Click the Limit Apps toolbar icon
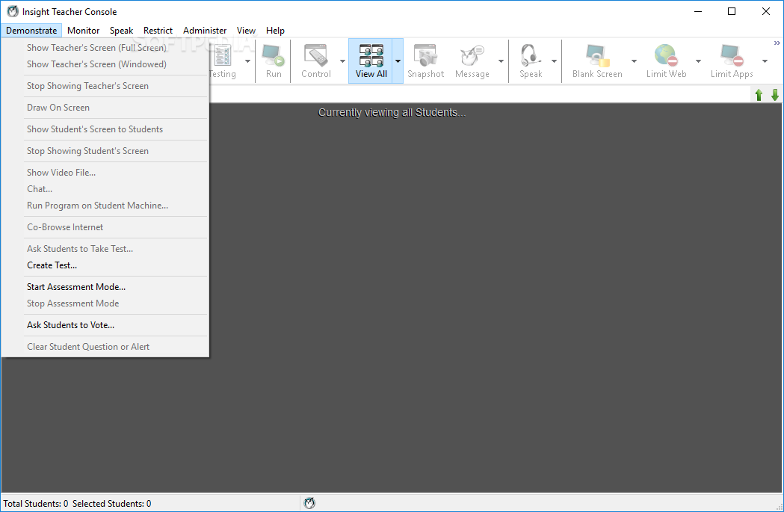The height and width of the screenshot is (512, 784). click(732, 55)
